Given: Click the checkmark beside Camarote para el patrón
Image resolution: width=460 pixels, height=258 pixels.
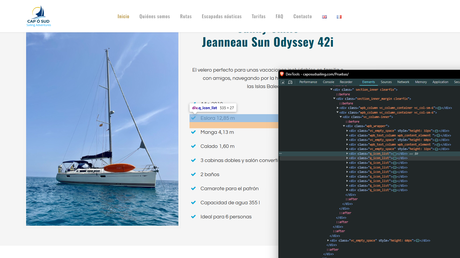Looking at the screenshot, I should 193,188.
